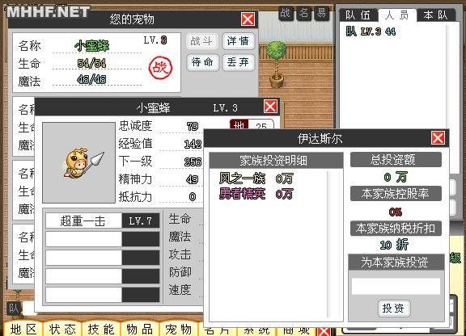Select the 人员 tab

pyautogui.click(x=397, y=15)
